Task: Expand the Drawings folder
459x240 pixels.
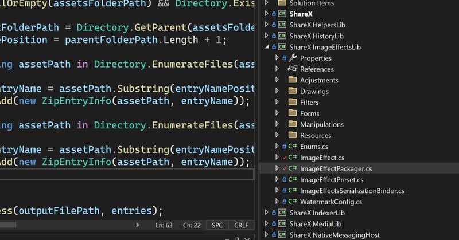Action: [277, 91]
